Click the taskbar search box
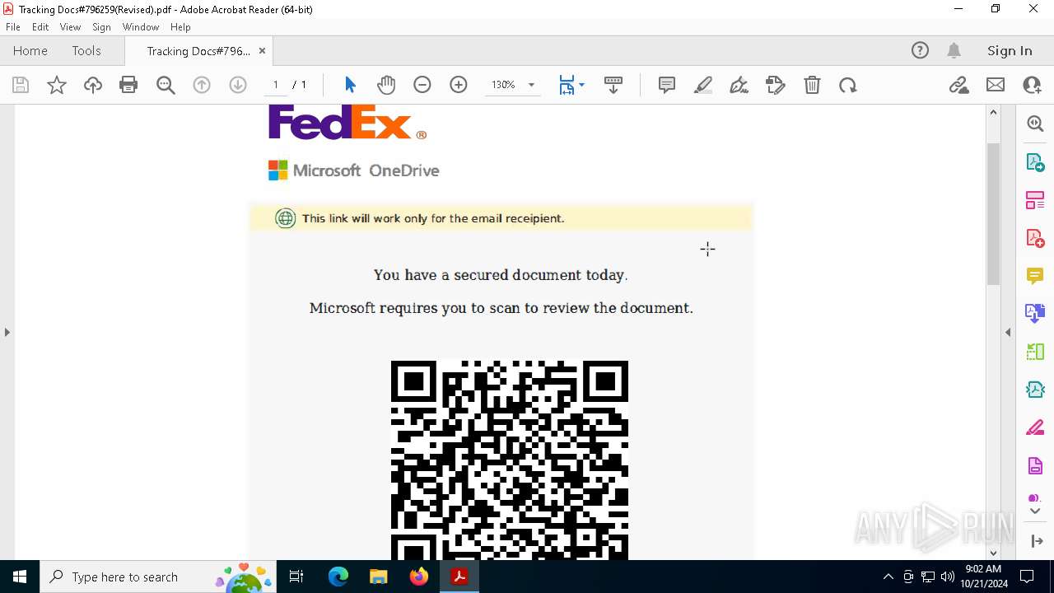This screenshot has width=1054, height=593. [x=157, y=577]
